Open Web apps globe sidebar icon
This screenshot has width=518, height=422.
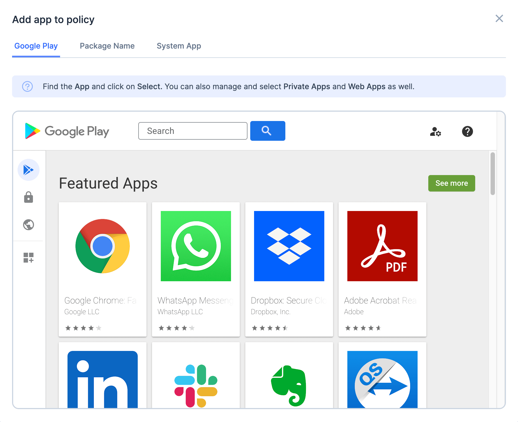coord(29,225)
